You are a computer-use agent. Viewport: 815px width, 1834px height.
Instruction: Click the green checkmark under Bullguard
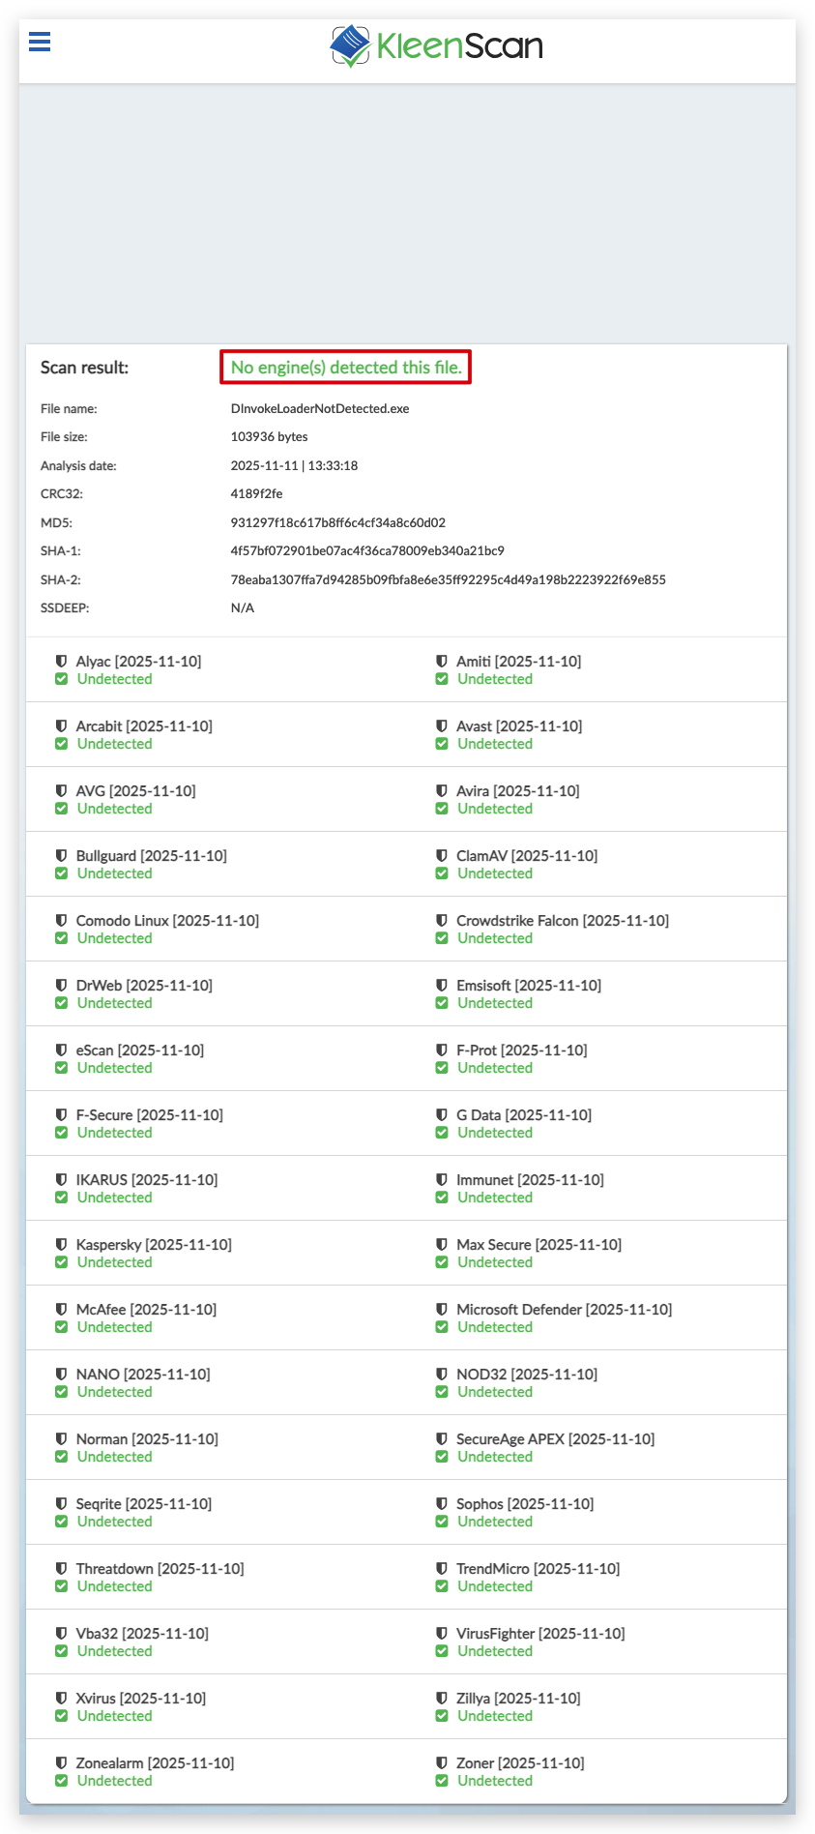tap(61, 873)
